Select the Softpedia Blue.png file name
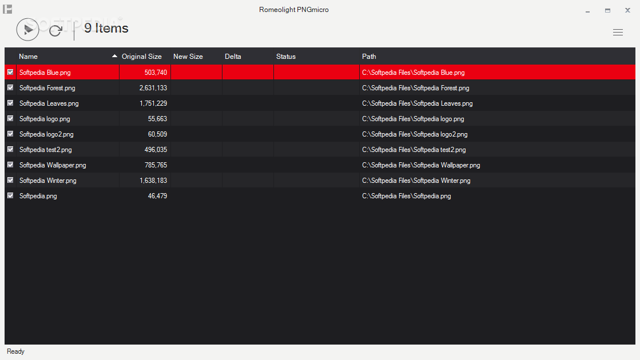Image resolution: width=640 pixels, height=360 pixels. [45, 73]
